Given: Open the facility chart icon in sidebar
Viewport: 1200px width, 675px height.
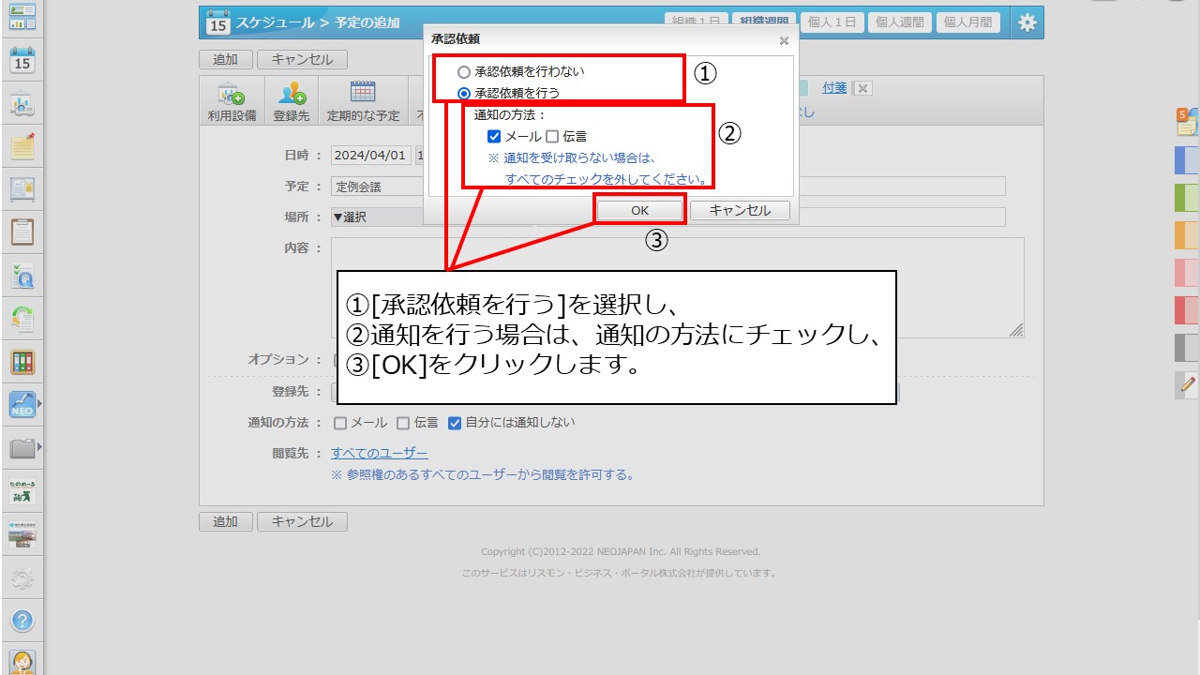Looking at the screenshot, I should click(x=22, y=105).
